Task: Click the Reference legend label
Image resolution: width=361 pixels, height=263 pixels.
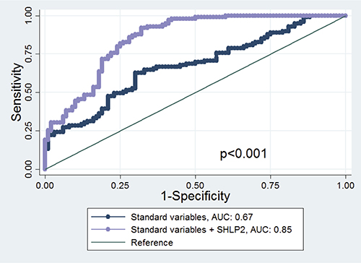Action: pos(152,243)
